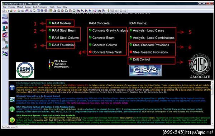Click the Be Inspired Award news Bentley icon
This screenshot has width=215, height=136.
pos(12,99)
